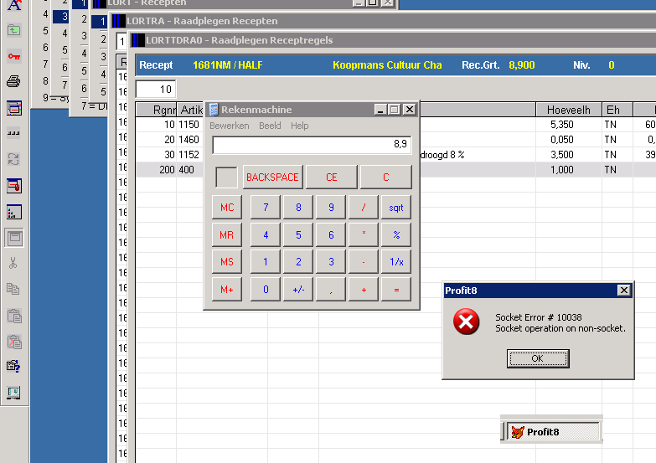Viewport: 656px width, 463px height.
Task: Click the MR memory recall button
Action: click(x=227, y=235)
